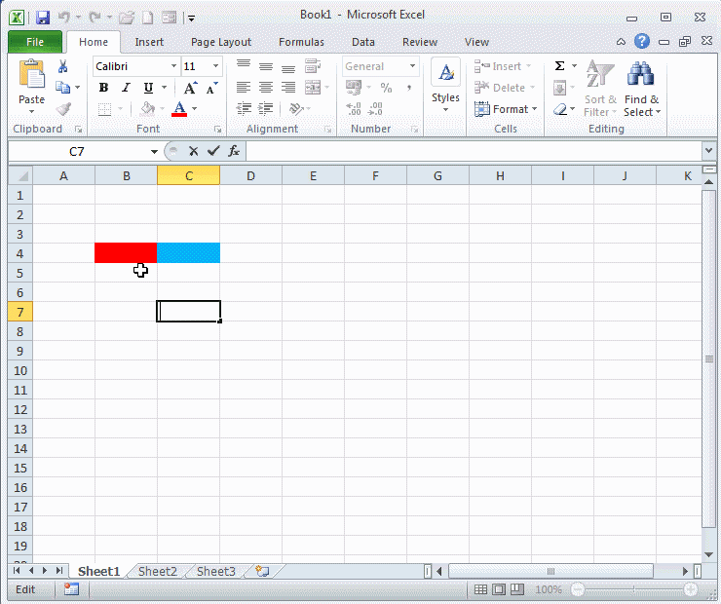Click the macro recording status bar icon
721x604 pixels.
71,589
